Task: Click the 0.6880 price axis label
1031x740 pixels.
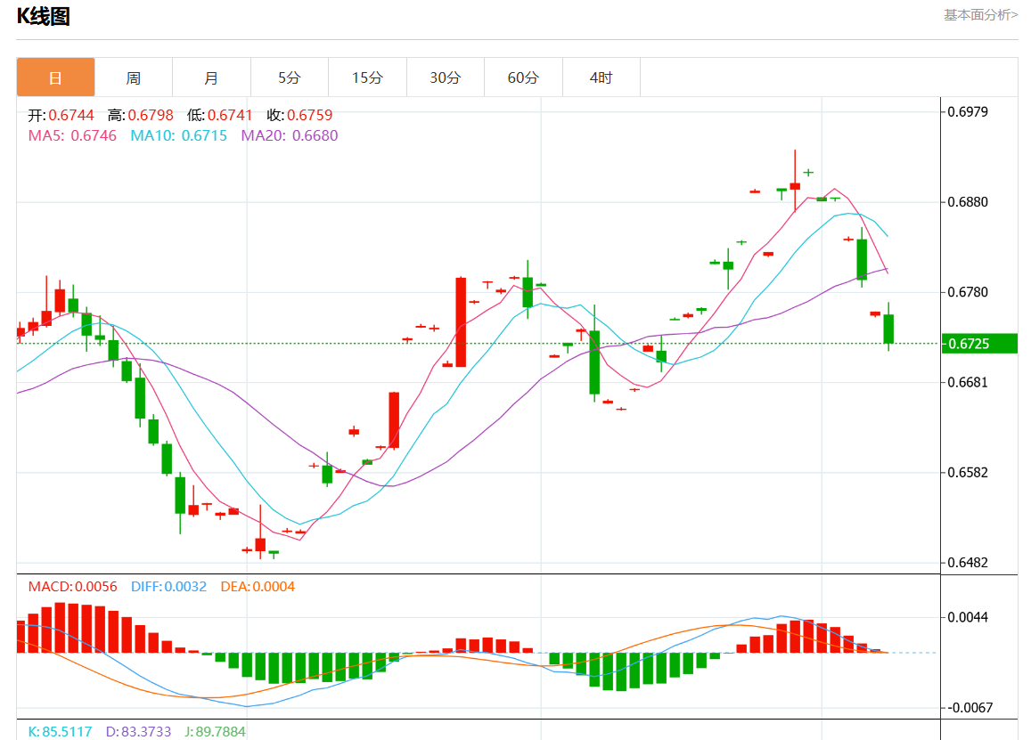Action: click(968, 202)
